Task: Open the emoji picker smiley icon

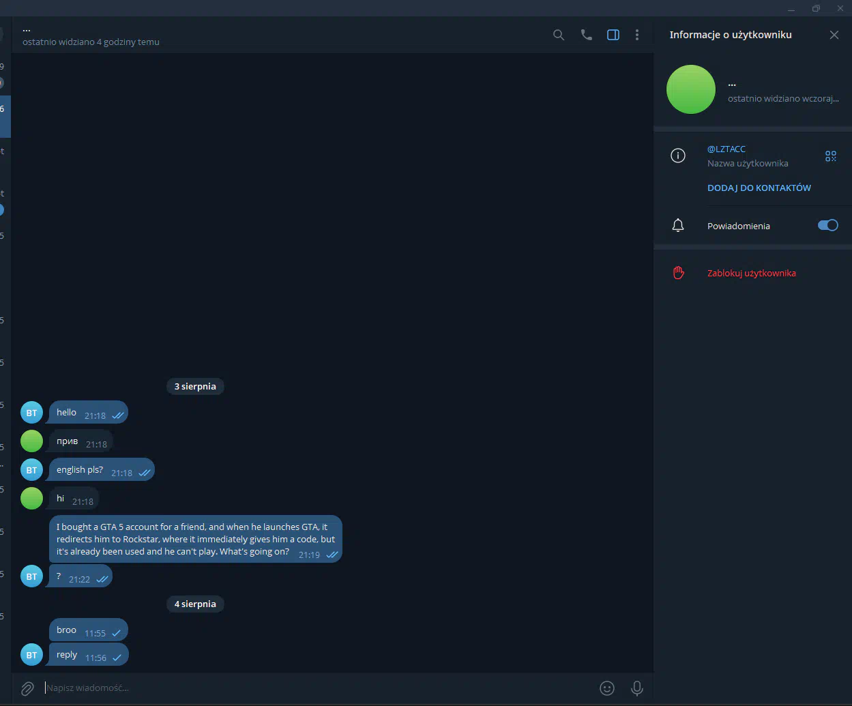Action: point(607,688)
